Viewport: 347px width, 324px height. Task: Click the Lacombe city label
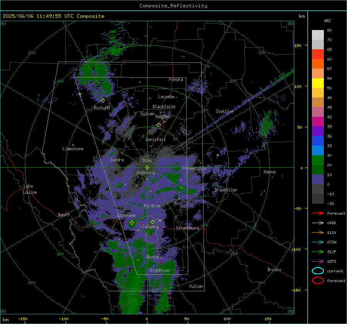click(x=166, y=97)
